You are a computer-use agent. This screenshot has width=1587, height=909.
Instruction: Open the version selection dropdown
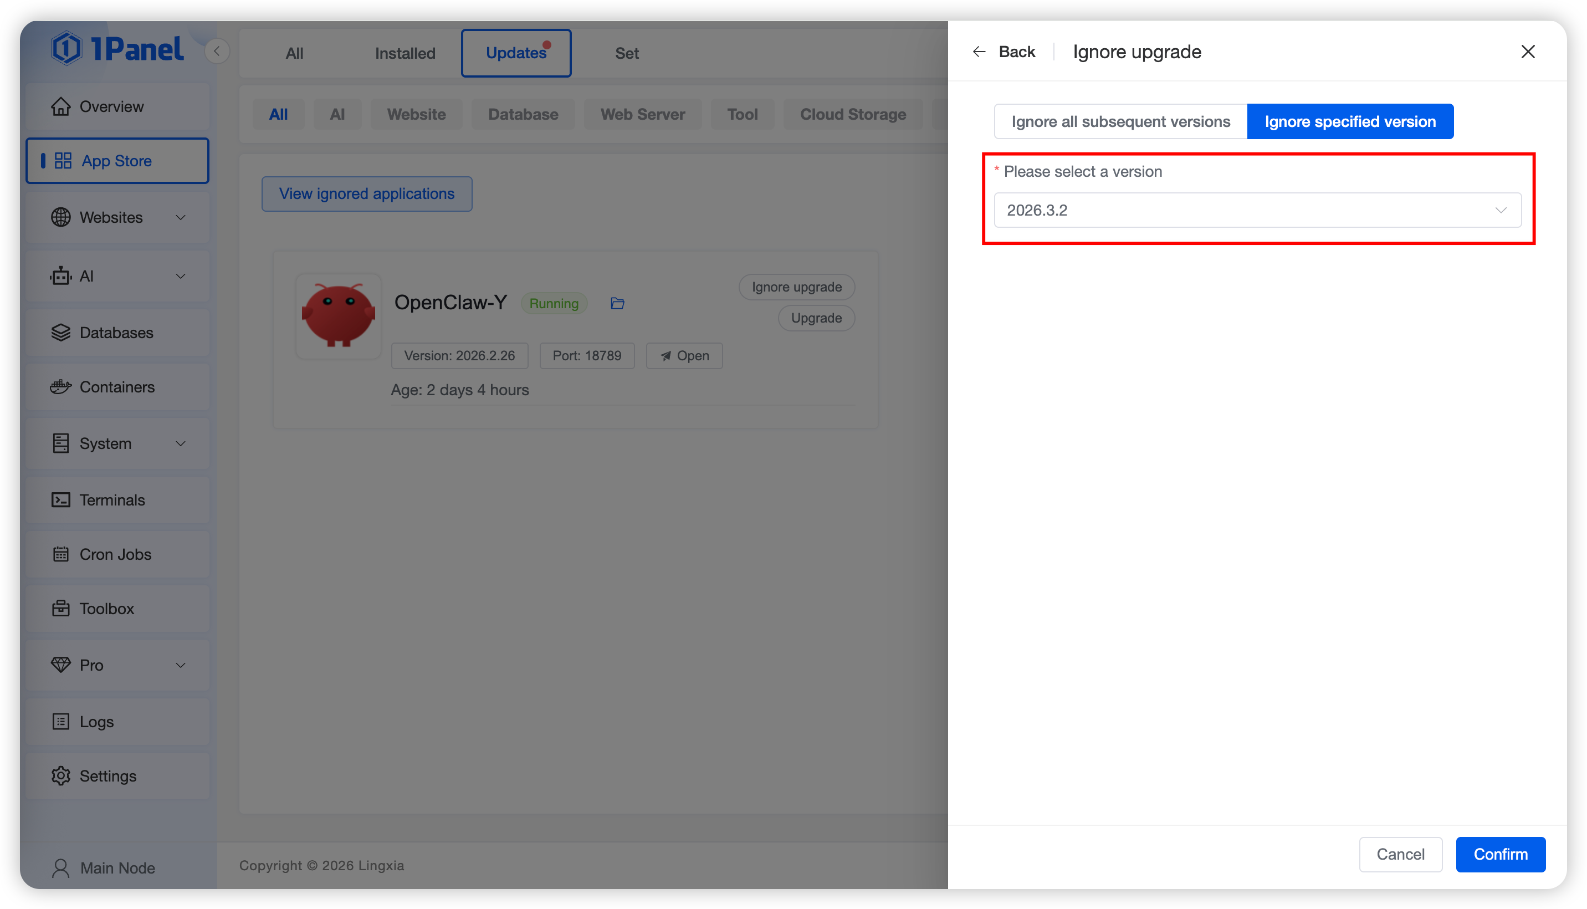point(1257,211)
